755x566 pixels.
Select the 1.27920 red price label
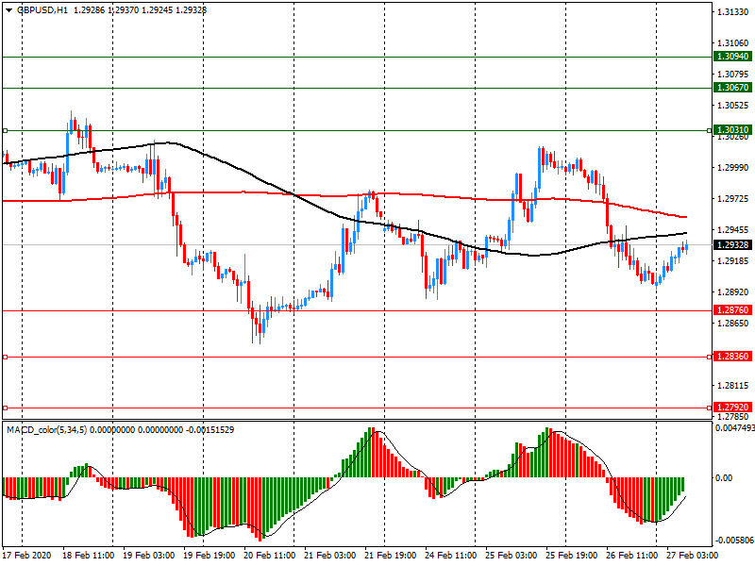click(732, 408)
